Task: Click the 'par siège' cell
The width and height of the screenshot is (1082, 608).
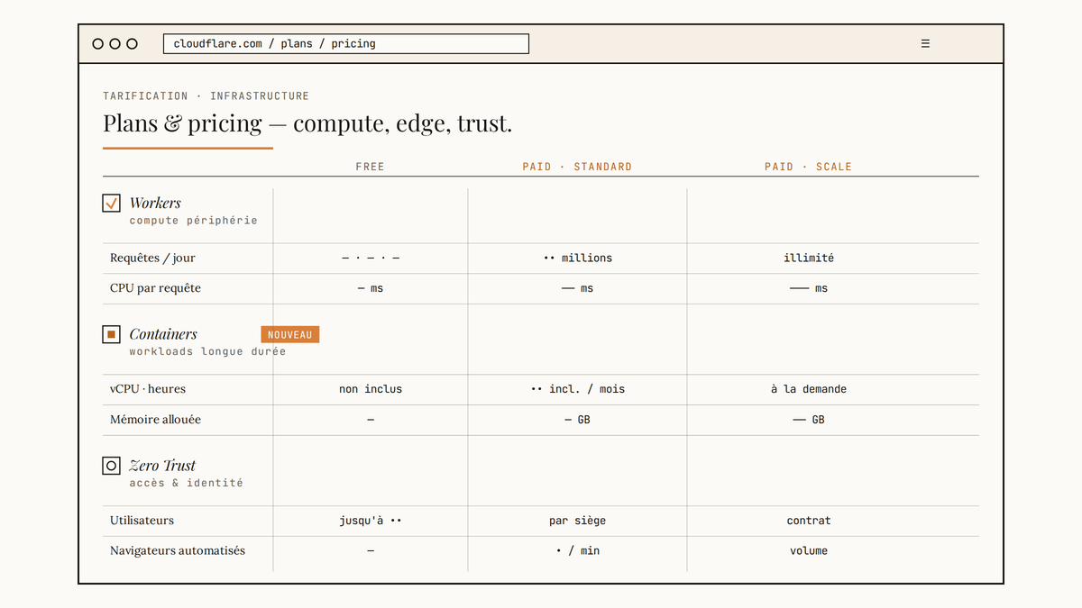Action: click(577, 521)
